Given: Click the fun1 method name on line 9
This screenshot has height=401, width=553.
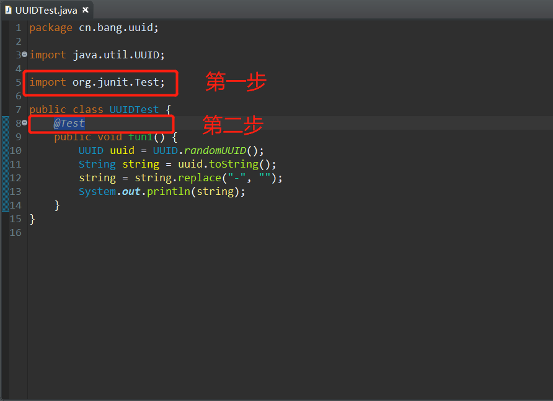Looking at the screenshot, I should pos(140,137).
